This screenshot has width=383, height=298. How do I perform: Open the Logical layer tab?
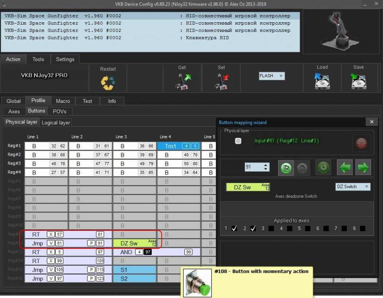pos(56,123)
